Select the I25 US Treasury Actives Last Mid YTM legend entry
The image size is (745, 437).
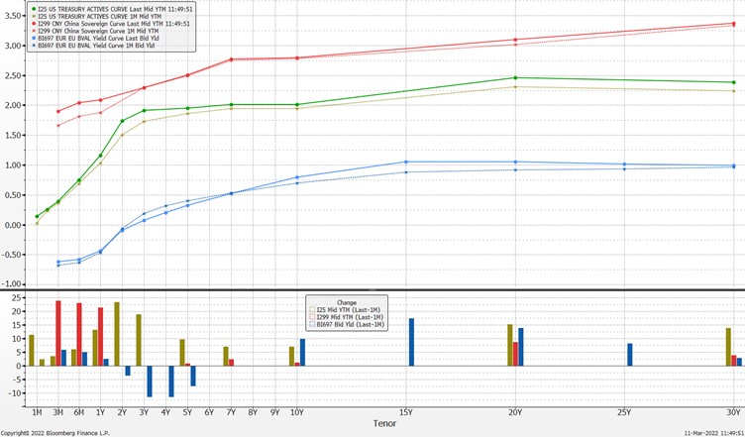coord(111,9)
